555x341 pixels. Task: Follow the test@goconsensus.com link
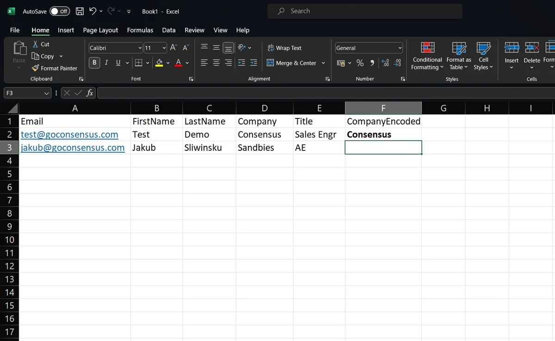pos(70,135)
